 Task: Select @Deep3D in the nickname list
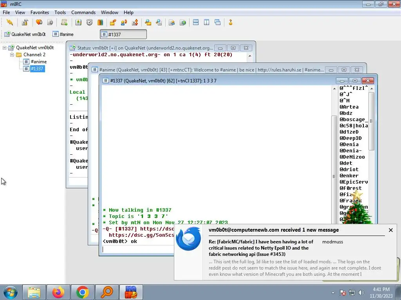[x=350, y=138]
